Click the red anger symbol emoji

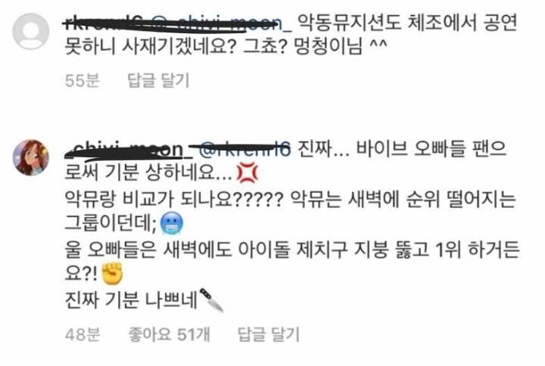(247, 172)
